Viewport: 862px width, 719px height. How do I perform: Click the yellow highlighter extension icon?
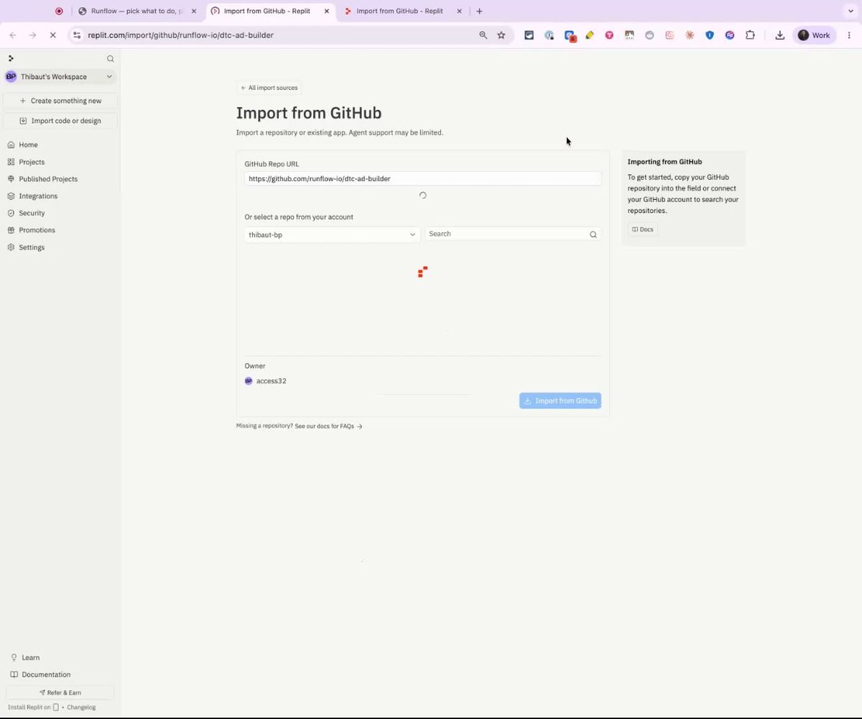click(x=590, y=35)
